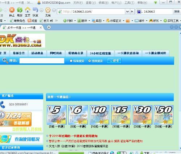The height and width of the screenshot is (154, 181).
Task: Open the 收藏(B) menu
Action: [x=104, y=3]
